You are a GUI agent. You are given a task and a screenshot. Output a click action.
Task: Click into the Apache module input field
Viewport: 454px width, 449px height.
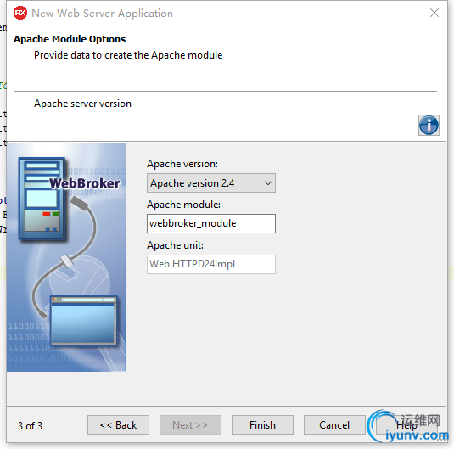(211, 223)
